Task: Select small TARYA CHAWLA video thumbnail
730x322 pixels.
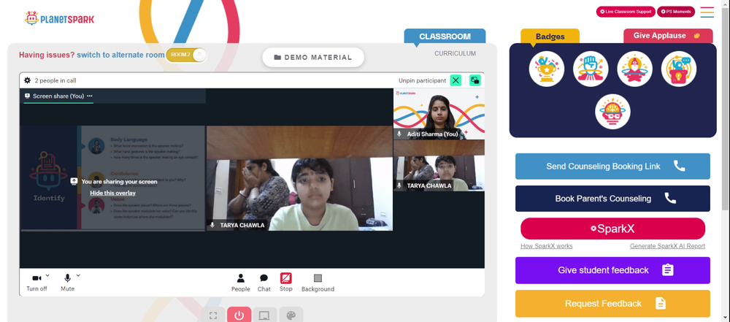Action: (x=439, y=166)
